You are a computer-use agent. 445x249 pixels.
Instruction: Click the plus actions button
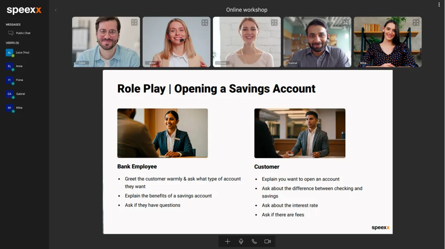[x=227, y=241]
